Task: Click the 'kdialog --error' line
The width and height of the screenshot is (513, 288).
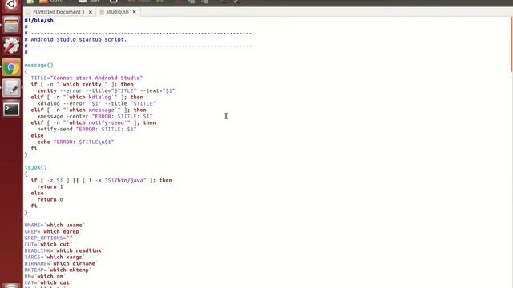Action: [x=96, y=103]
